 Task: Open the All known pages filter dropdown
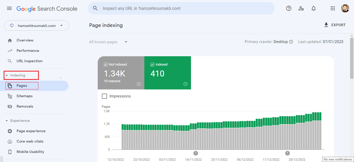click(108, 42)
